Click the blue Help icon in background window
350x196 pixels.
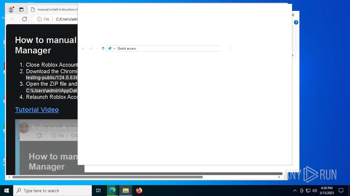click(296, 22)
